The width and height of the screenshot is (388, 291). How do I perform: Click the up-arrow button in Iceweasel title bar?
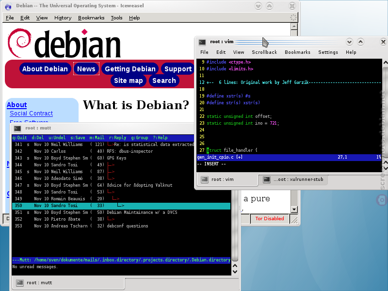click(x=270, y=6)
